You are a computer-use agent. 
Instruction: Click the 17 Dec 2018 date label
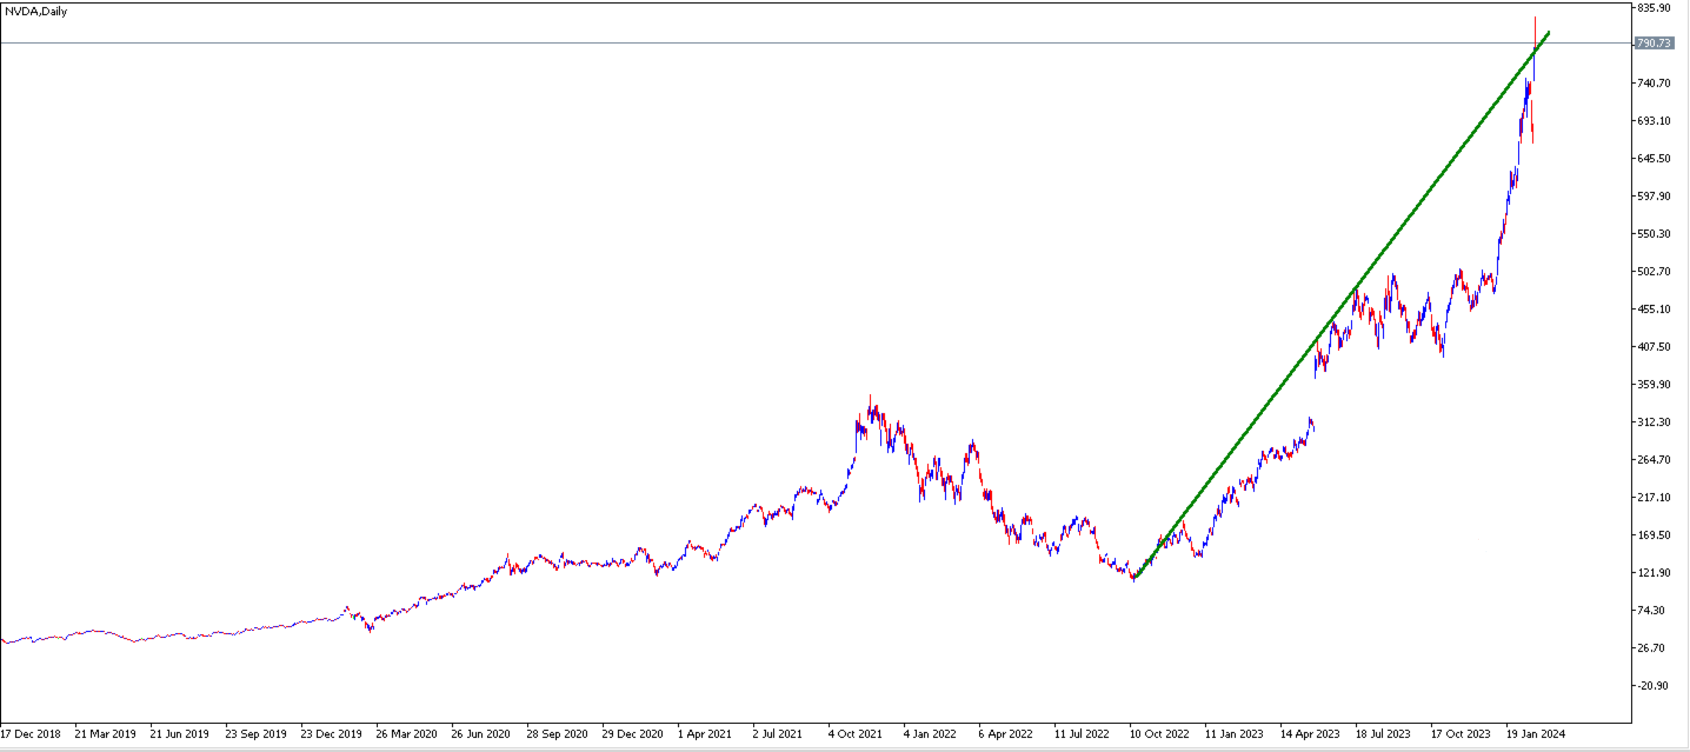[x=30, y=734]
